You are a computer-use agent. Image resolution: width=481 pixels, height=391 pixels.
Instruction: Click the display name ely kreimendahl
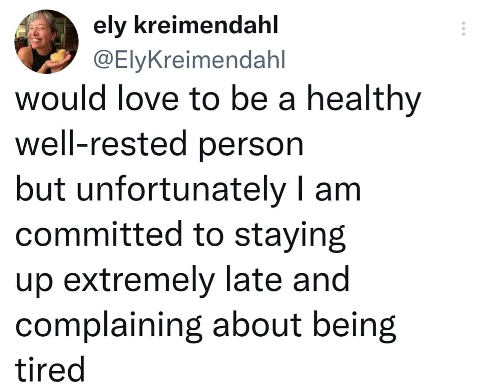point(186,25)
